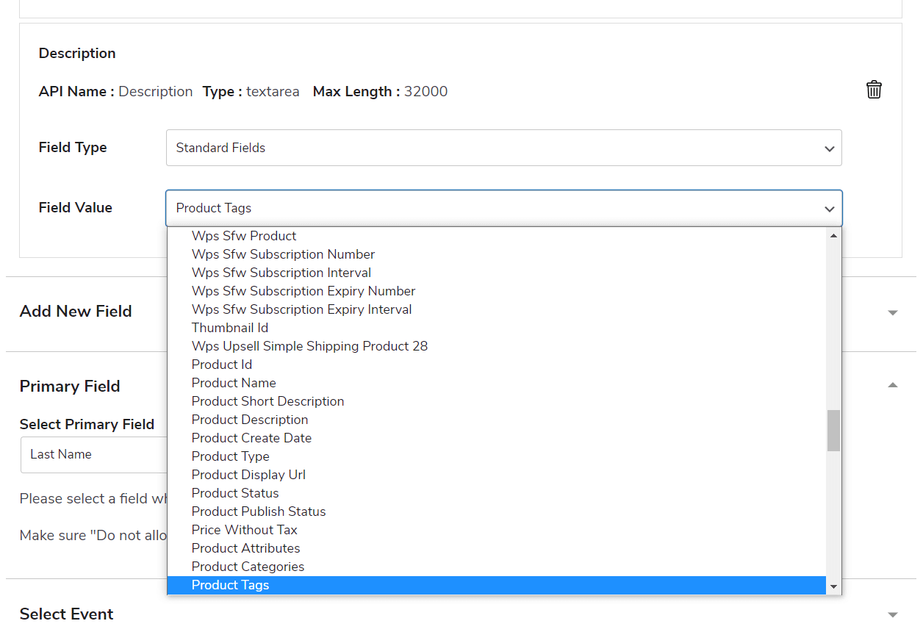
Task: Select Product Categories option
Action: click(248, 567)
